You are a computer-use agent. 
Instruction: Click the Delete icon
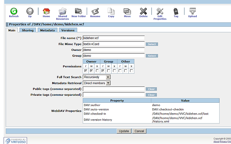(x=144, y=12)
